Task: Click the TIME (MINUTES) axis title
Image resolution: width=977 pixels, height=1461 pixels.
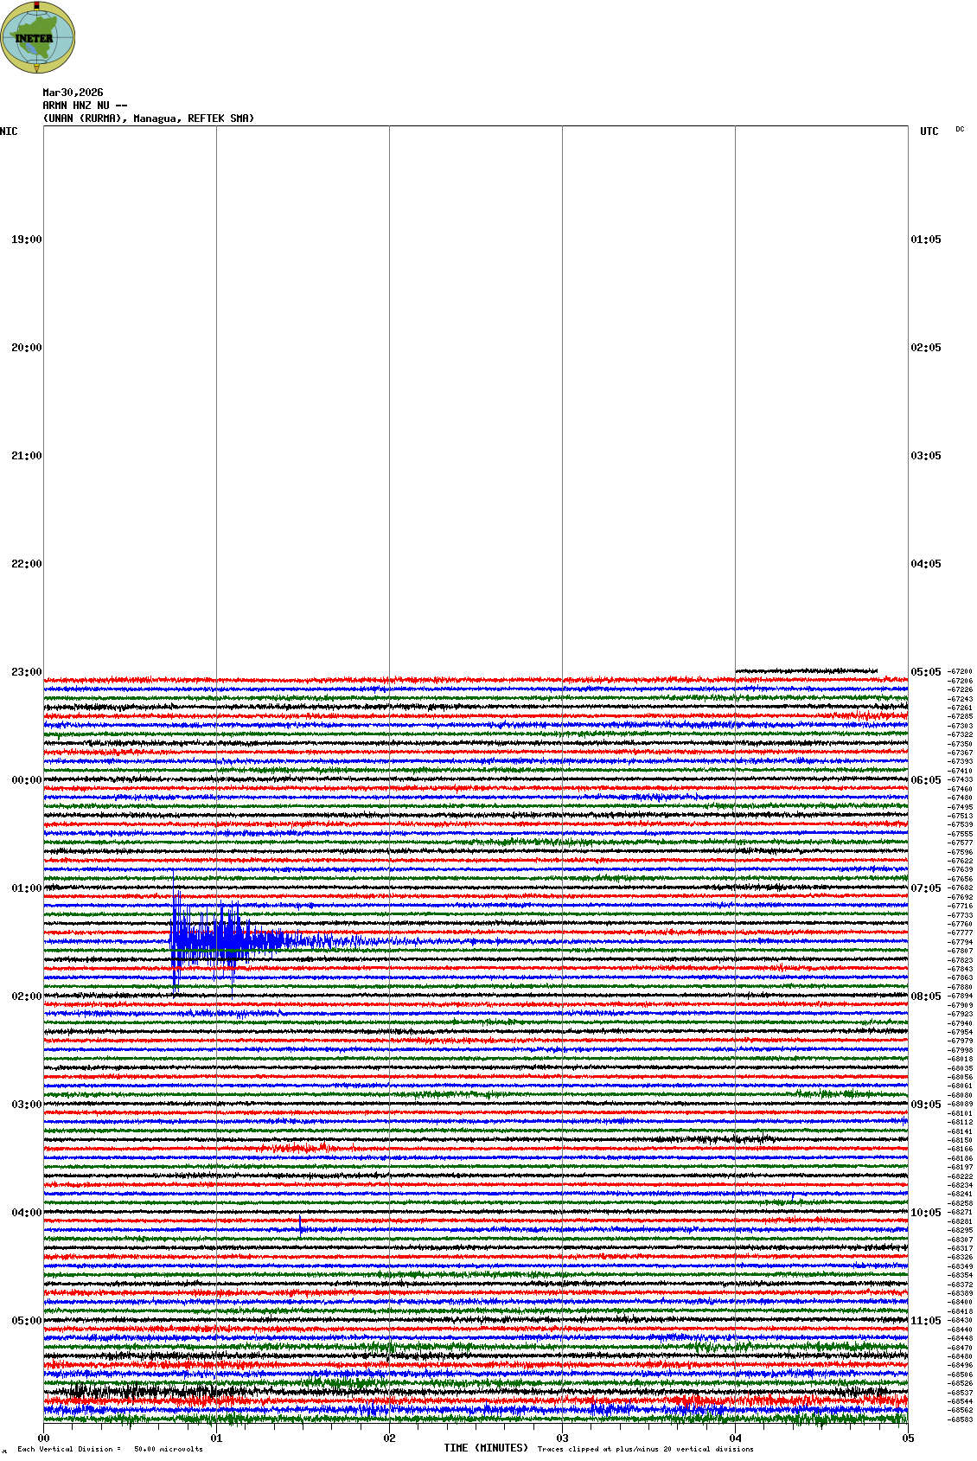Action: click(x=486, y=1448)
